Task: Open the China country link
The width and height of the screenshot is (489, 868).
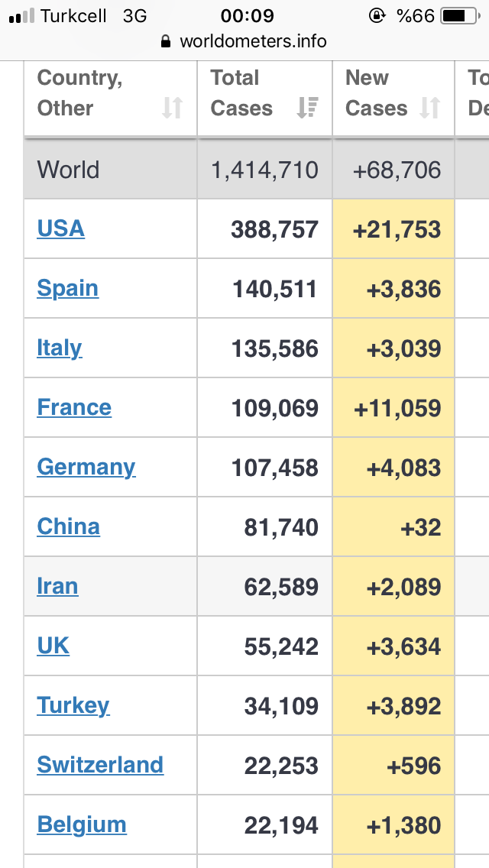Action: coord(69,526)
